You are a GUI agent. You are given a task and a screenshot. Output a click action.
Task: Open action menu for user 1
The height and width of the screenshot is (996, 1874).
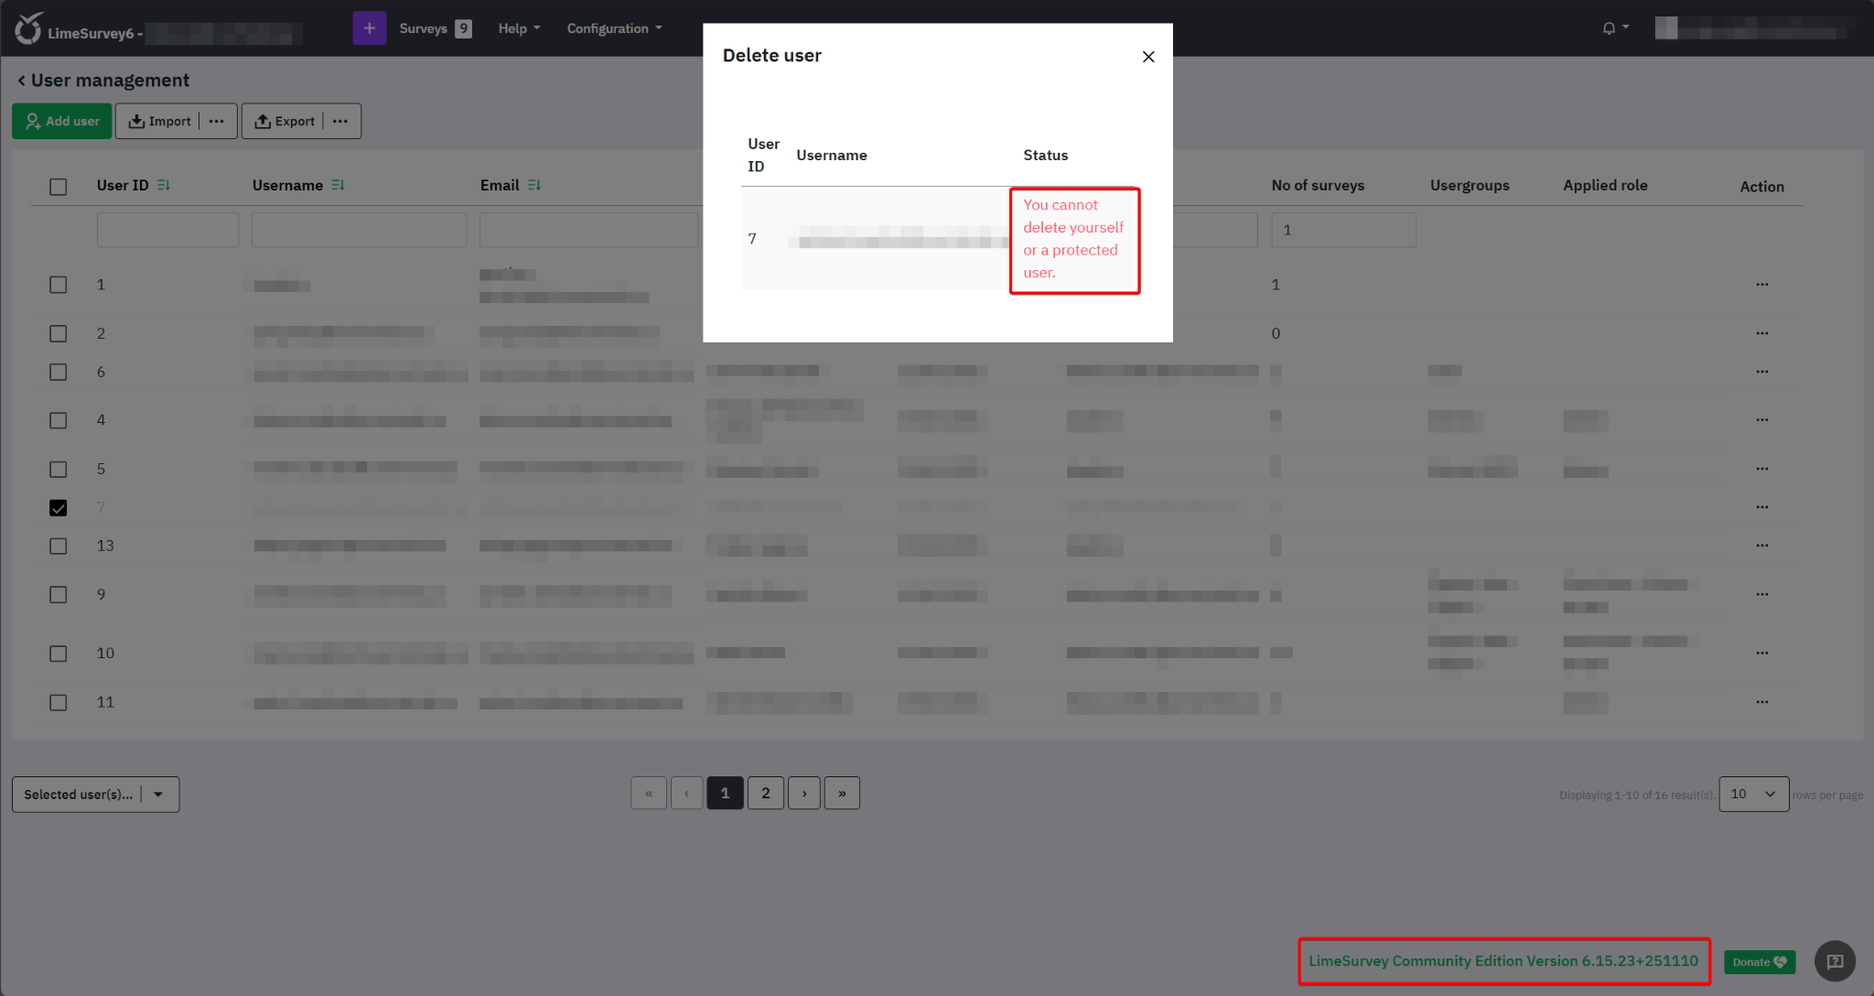1761,285
